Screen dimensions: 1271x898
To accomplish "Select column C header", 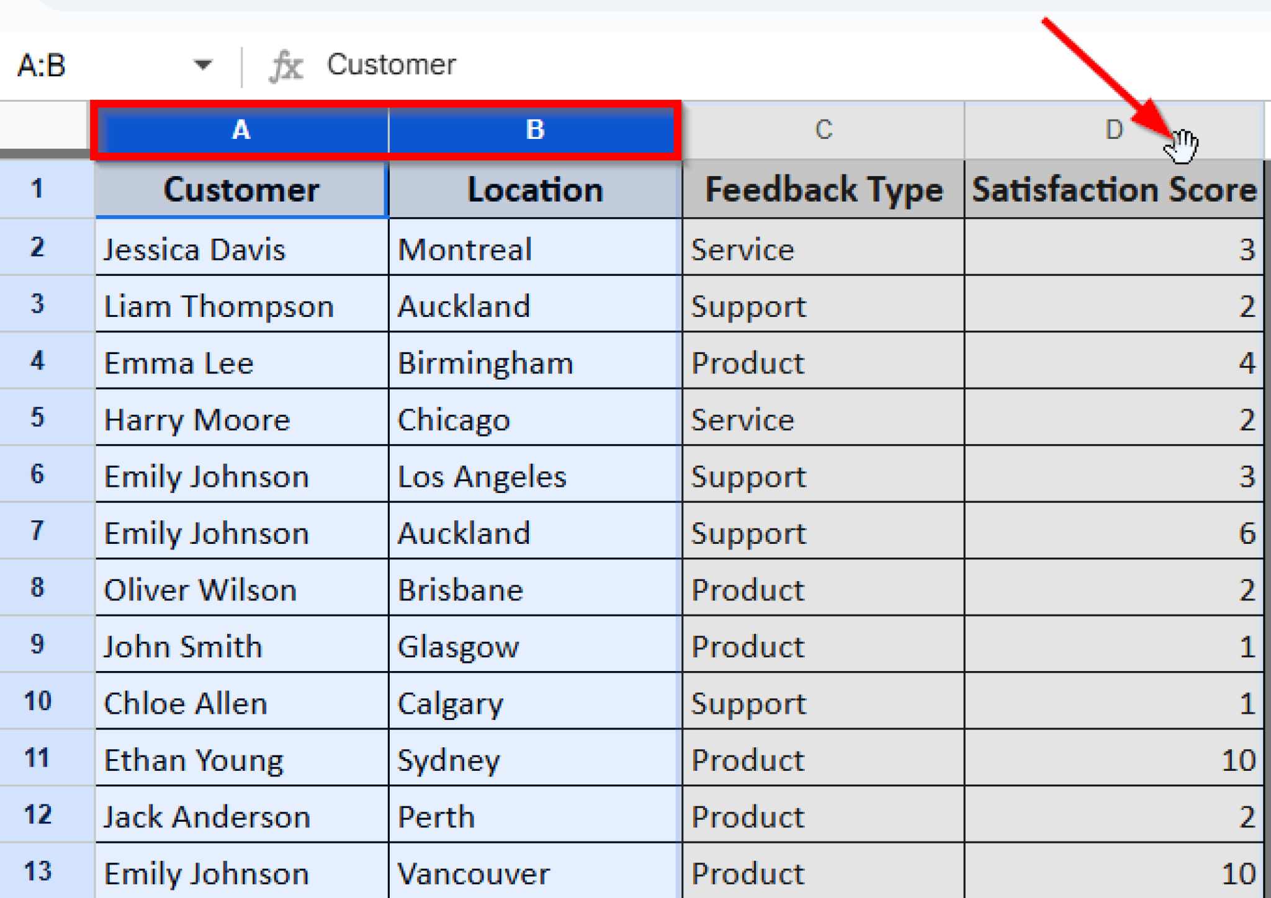I will [823, 130].
